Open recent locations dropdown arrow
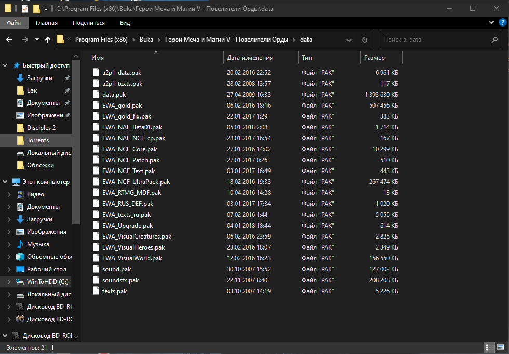The width and height of the screenshot is (509, 354). tap(37, 40)
